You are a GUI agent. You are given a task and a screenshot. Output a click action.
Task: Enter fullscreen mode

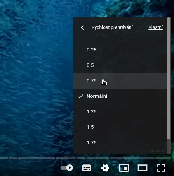pyautogui.click(x=161, y=168)
